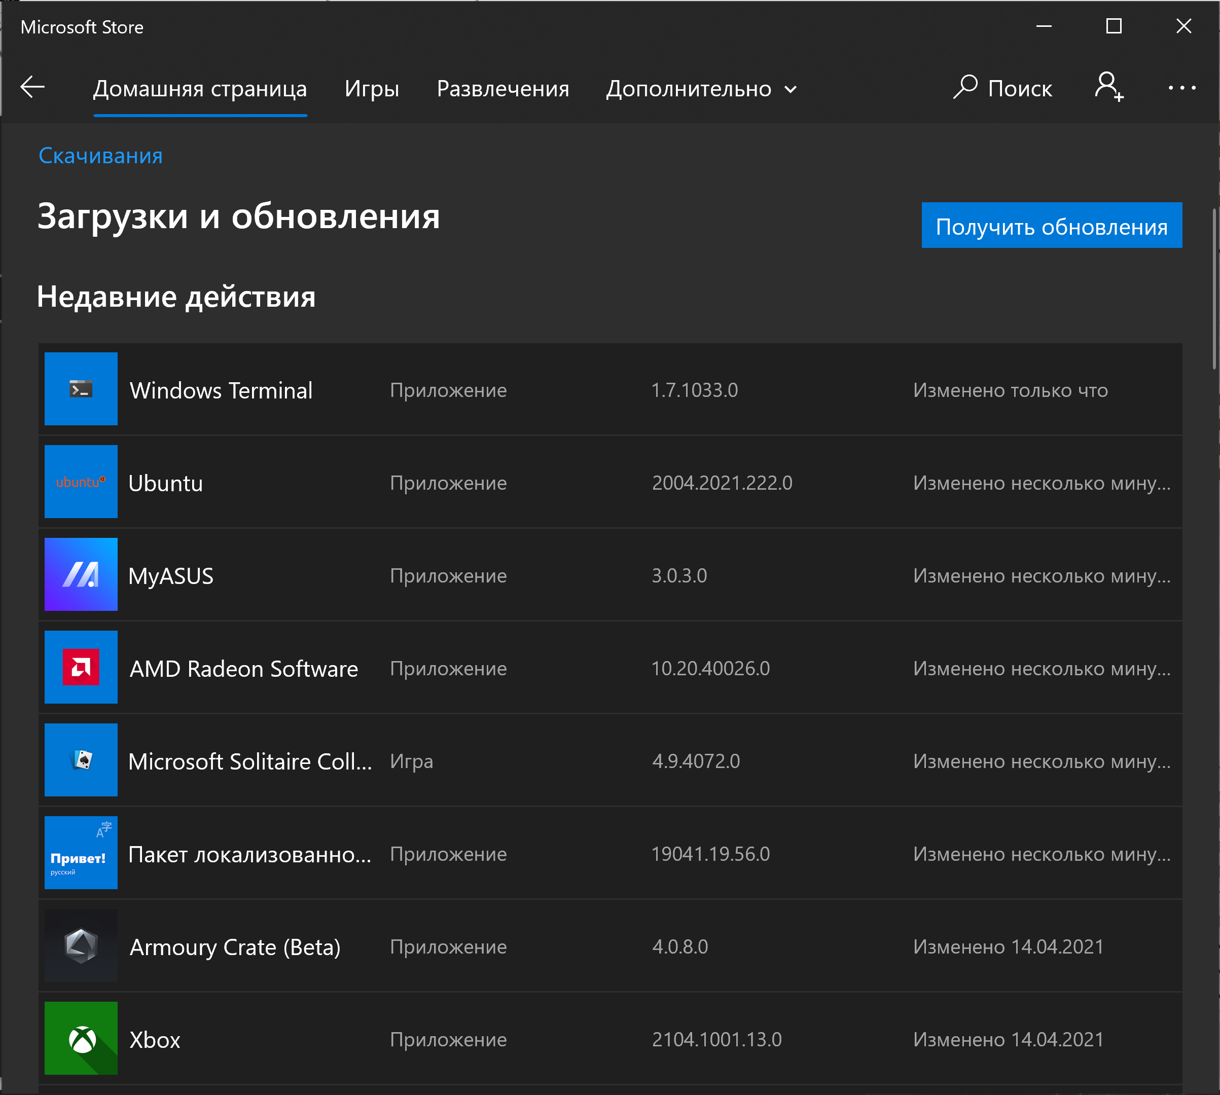
Task: Click version 3.0.3.0
Action: coord(679,575)
